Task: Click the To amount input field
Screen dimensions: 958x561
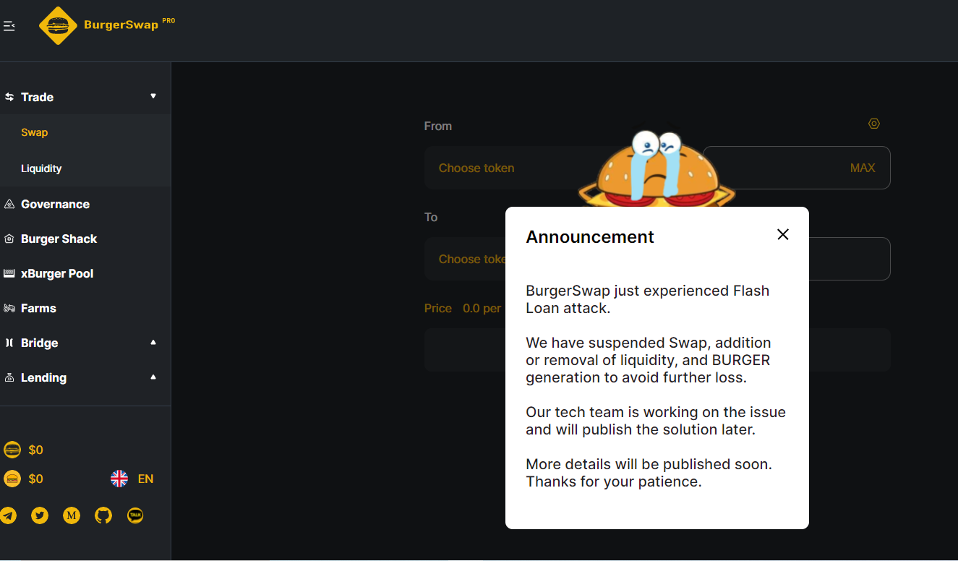Action: coord(850,259)
